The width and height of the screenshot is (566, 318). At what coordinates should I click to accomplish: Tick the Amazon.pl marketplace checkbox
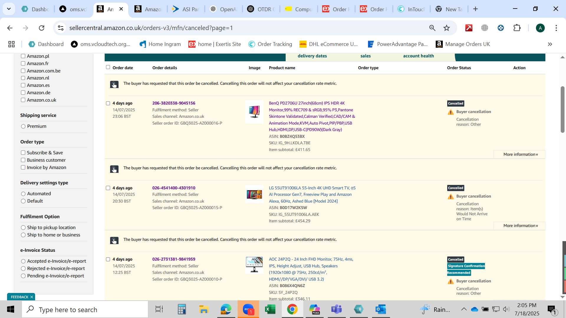(23, 56)
